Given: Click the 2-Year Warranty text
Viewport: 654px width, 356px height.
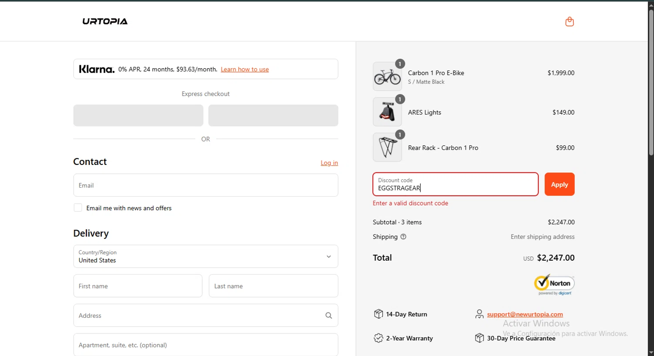Looking at the screenshot, I should click(409, 338).
